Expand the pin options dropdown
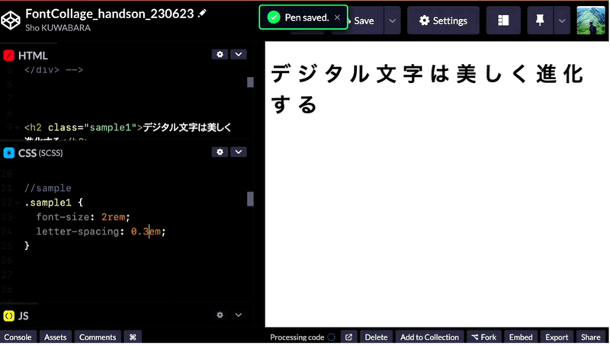The image size is (610, 345). pos(562,21)
